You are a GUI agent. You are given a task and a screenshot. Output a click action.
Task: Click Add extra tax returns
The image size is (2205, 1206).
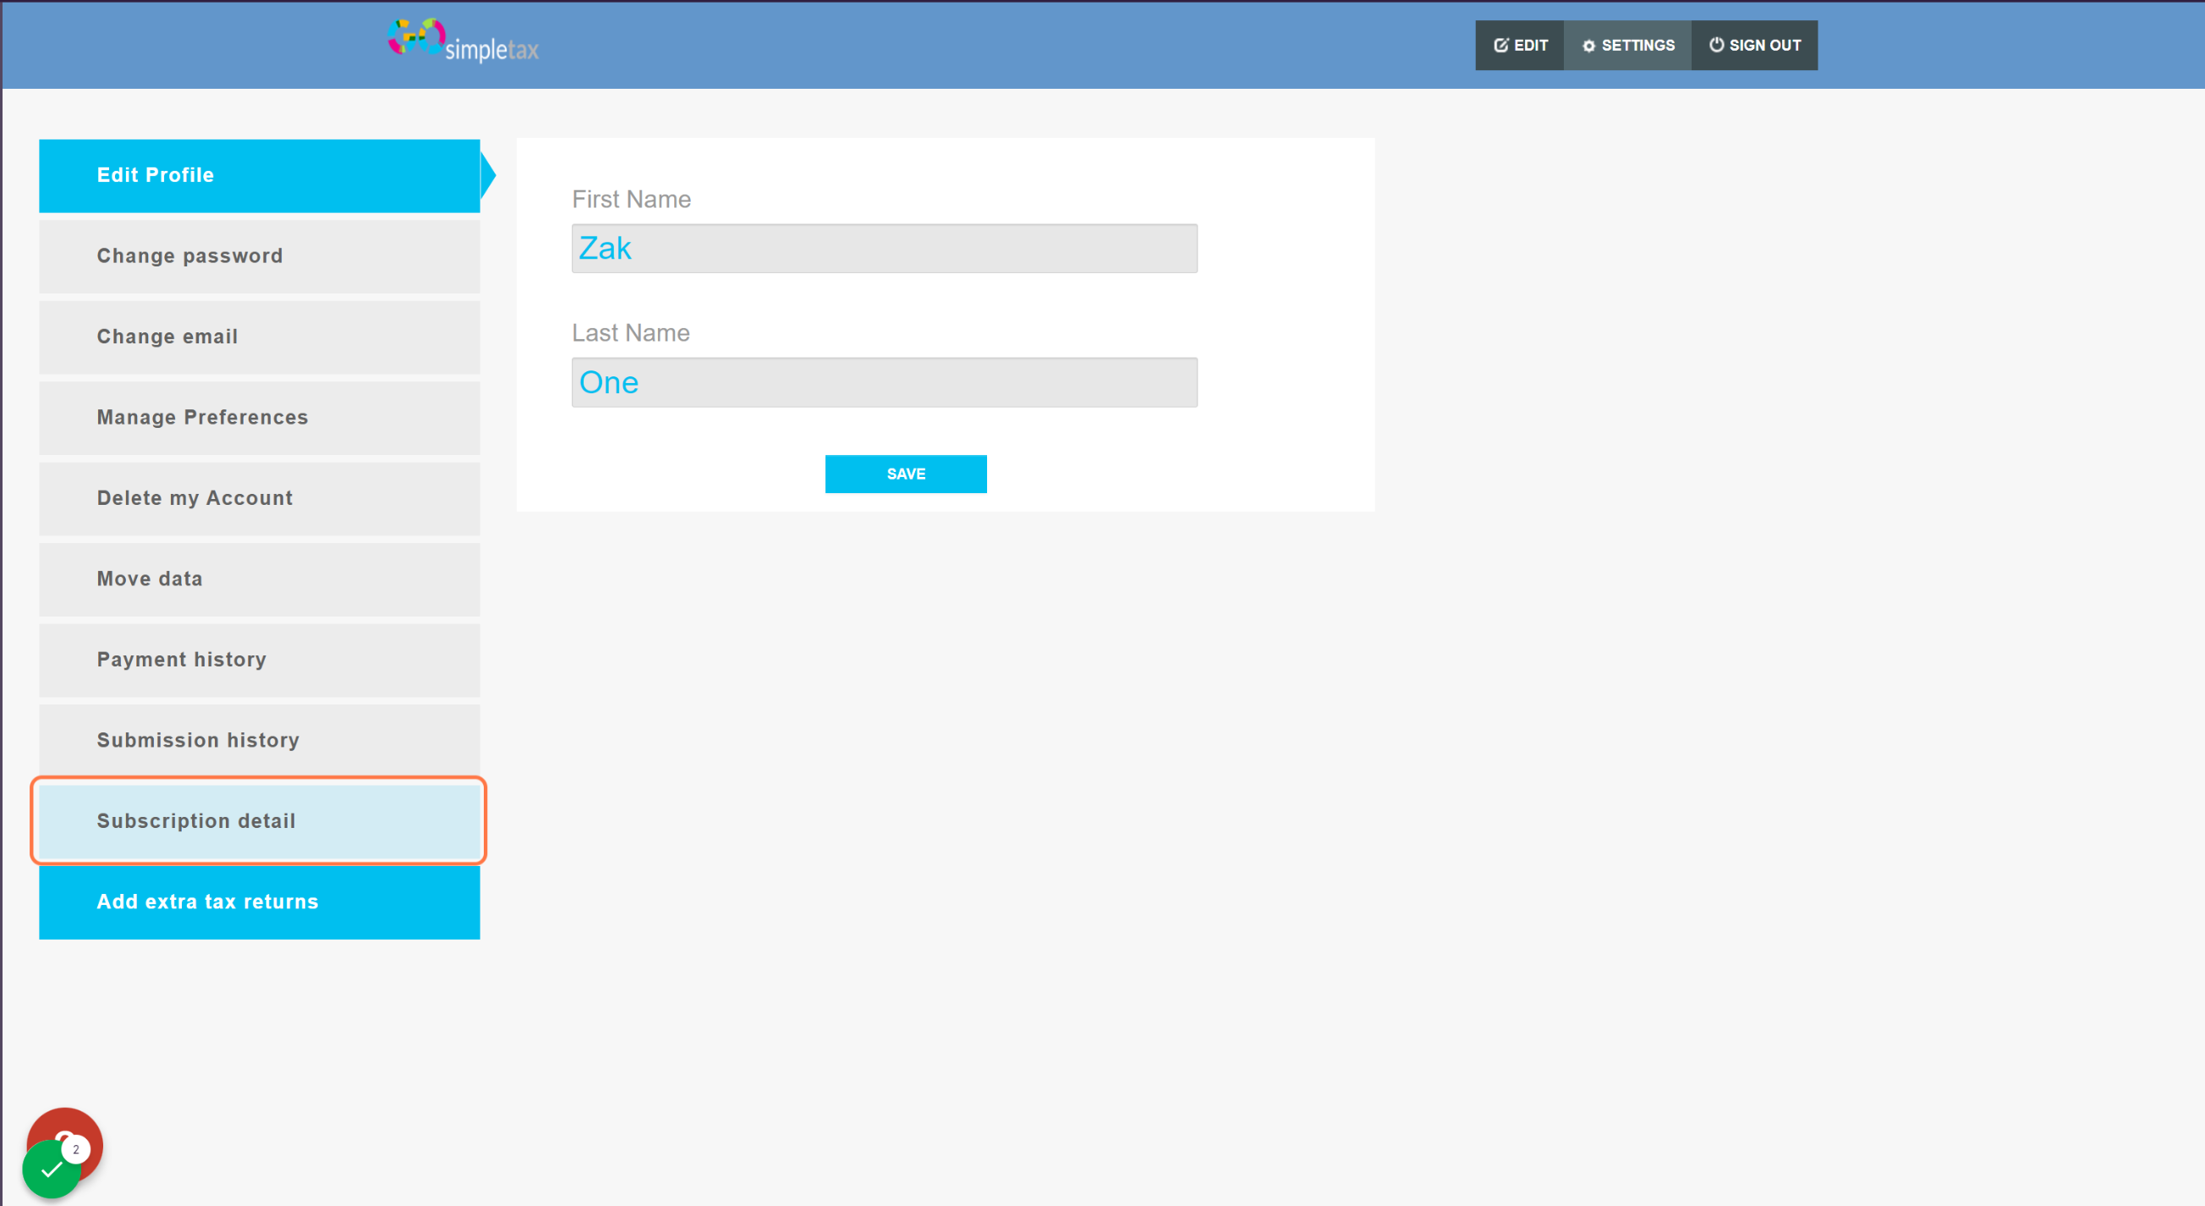260,902
